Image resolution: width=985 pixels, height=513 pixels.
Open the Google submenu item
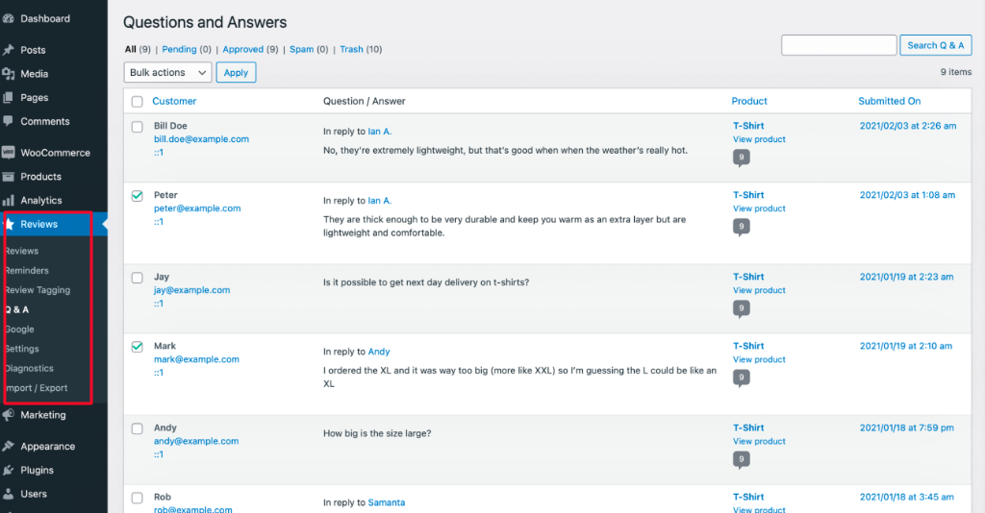pos(19,330)
